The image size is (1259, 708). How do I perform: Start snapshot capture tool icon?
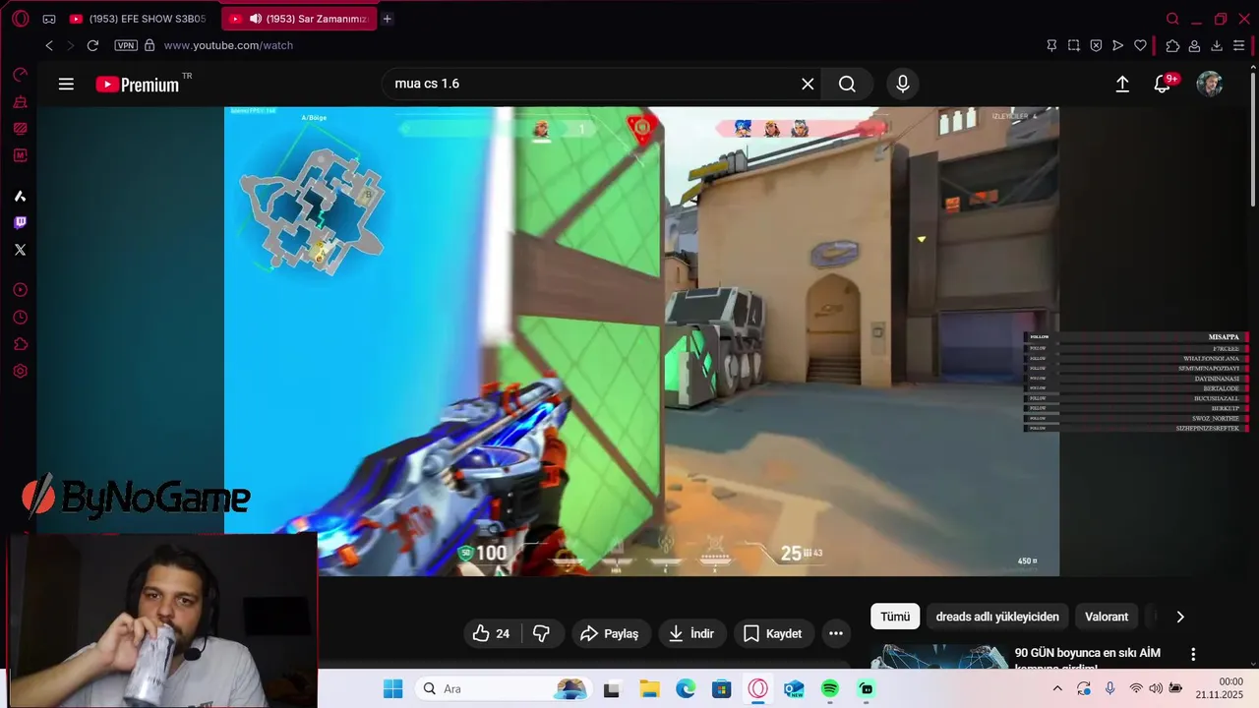[x=1074, y=45]
